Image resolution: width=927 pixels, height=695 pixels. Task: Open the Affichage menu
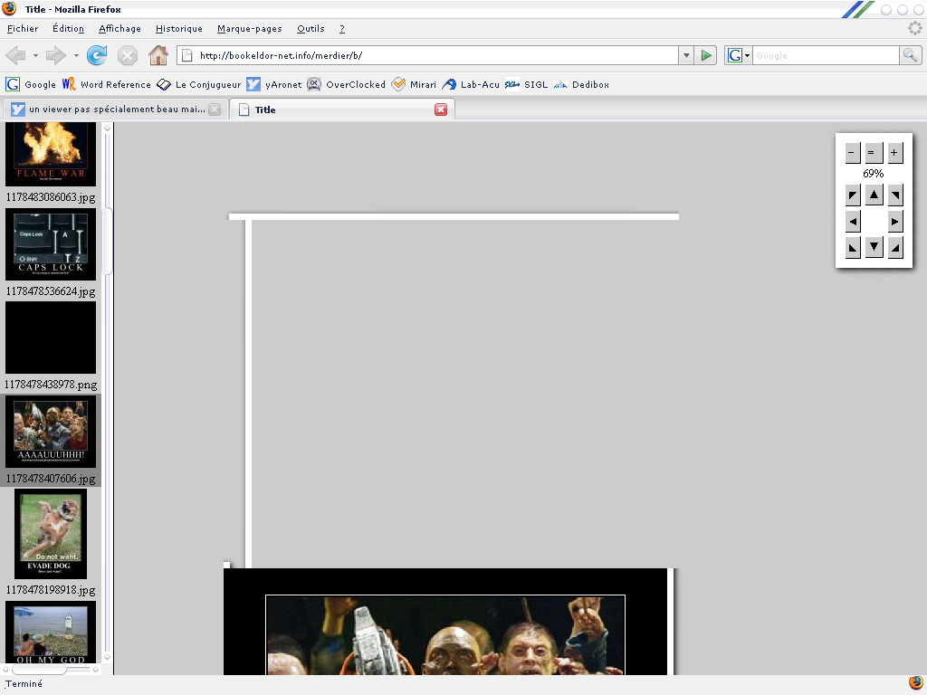tap(119, 29)
